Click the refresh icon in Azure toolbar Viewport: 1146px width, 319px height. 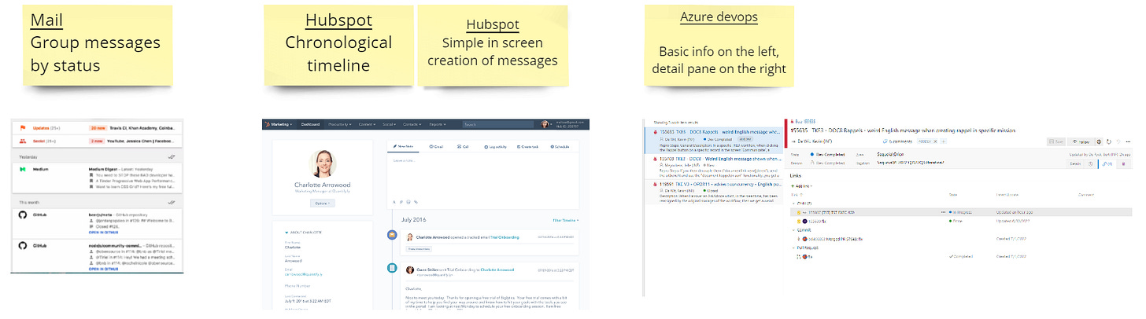pos(1109,141)
